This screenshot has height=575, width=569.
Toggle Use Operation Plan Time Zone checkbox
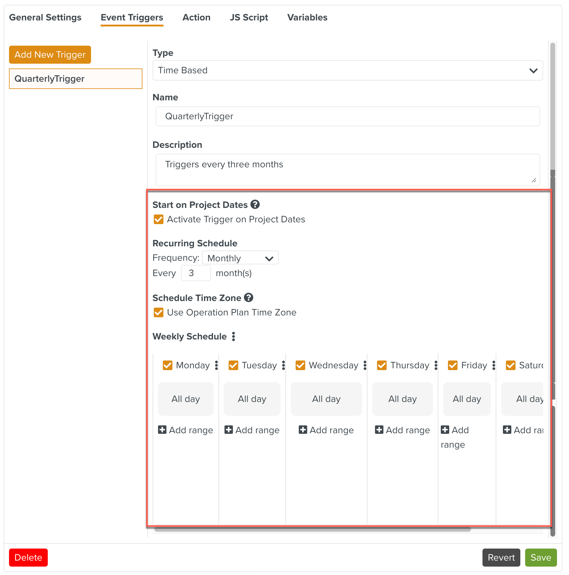pyautogui.click(x=159, y=313)
